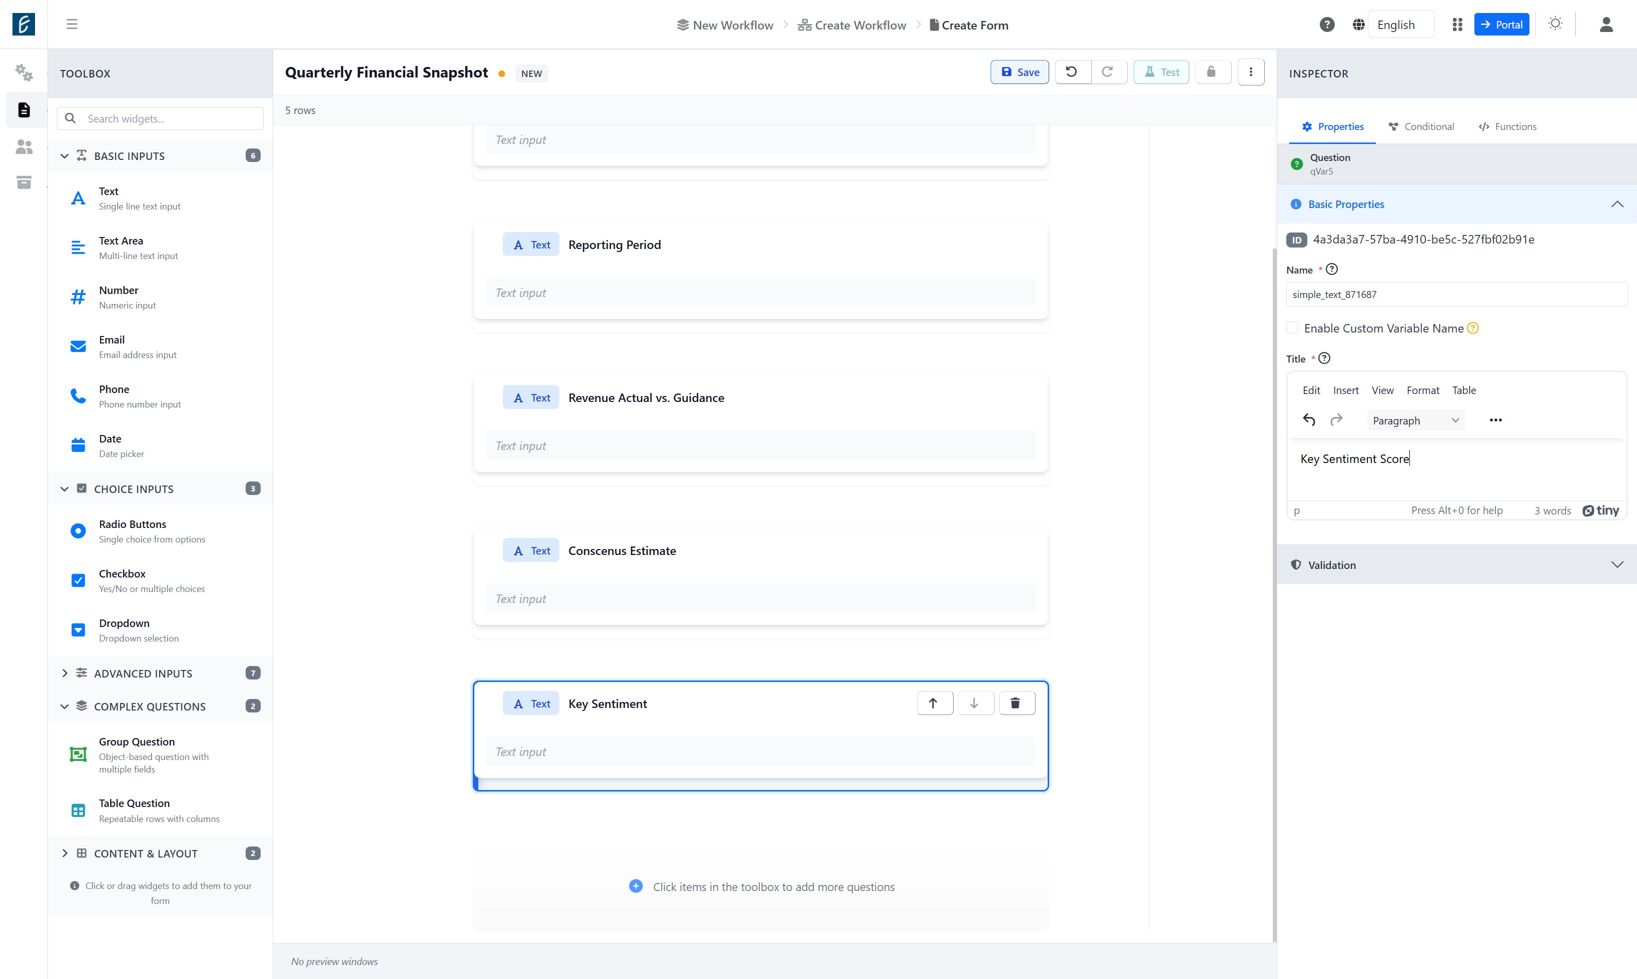1637x979 pixels.
Task: Click the Test button
Action: tap(1162, 72)
